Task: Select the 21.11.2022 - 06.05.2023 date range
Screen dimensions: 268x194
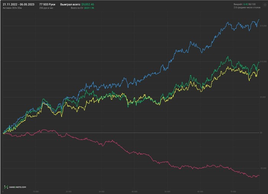Action: coord(18,5)
